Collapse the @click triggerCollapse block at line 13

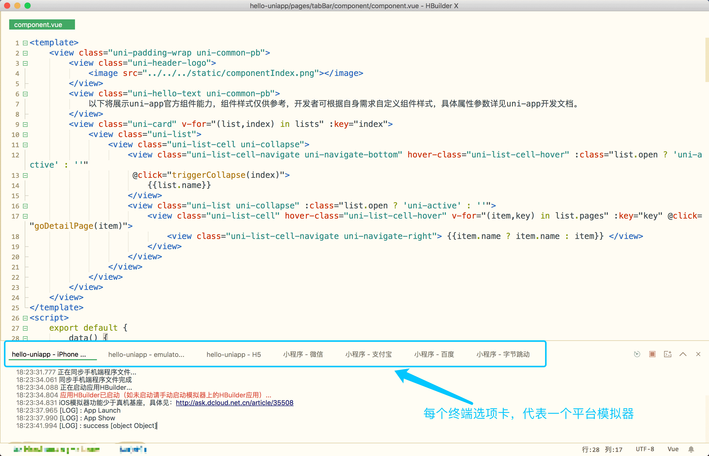point(25,176)
